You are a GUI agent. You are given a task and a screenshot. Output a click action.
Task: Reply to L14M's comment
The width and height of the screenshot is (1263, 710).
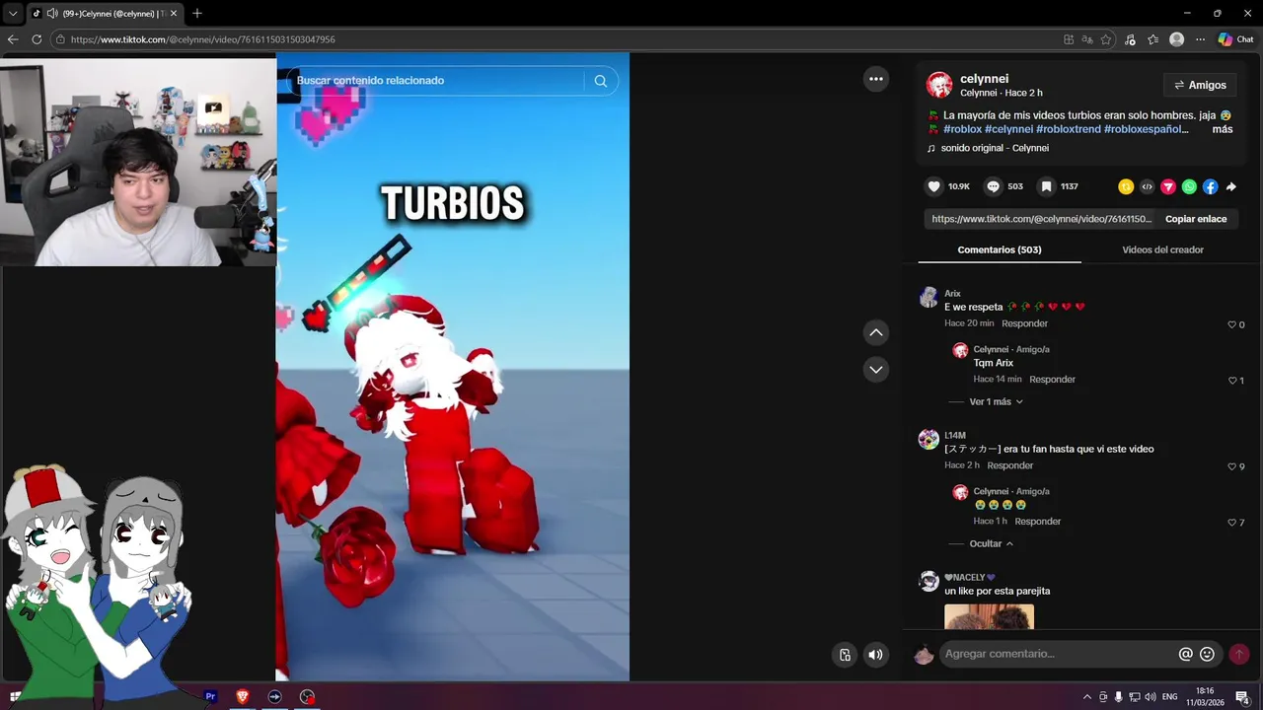1010,465
